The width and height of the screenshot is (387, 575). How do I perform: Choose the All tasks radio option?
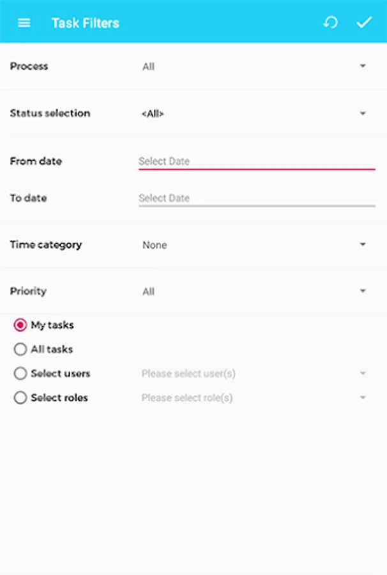20,349
